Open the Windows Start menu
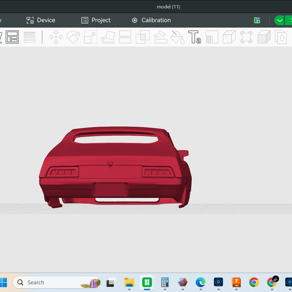The height and width of the screenshot is (292, 292). pyautogui.click(x=3, y=282)
